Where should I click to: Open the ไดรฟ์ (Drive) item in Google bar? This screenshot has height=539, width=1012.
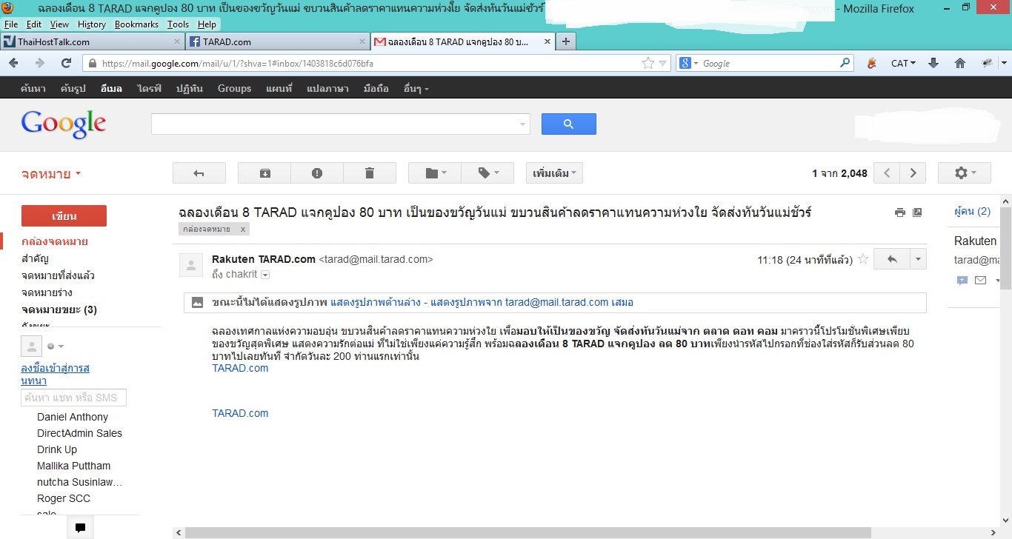click(149, 88)
